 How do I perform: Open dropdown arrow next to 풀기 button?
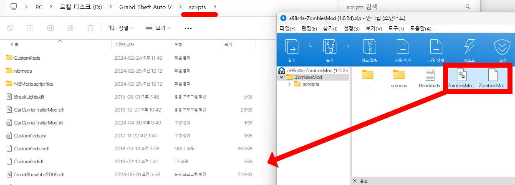(348, 46)
